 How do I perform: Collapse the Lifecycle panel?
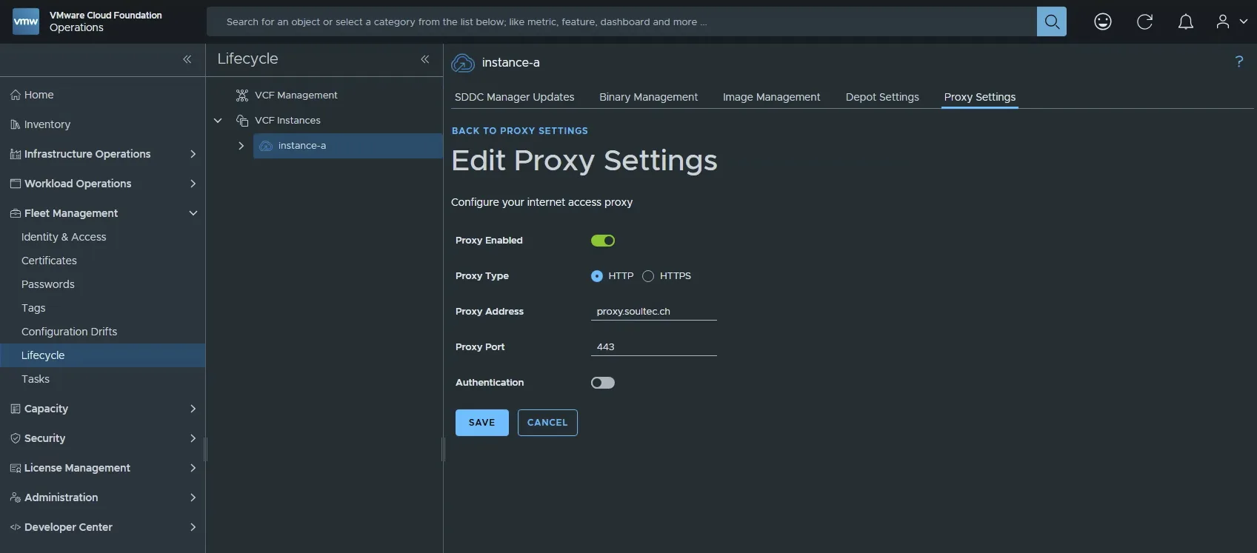point(425,59)
